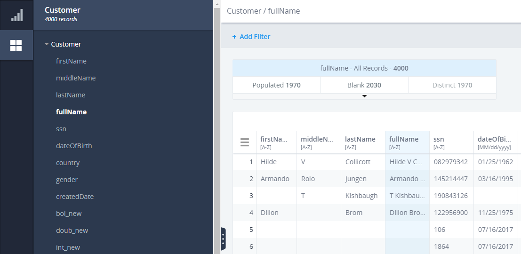Show Distinct 1970 values
This screenshot has width=521, height=254.
coord(452,85)
